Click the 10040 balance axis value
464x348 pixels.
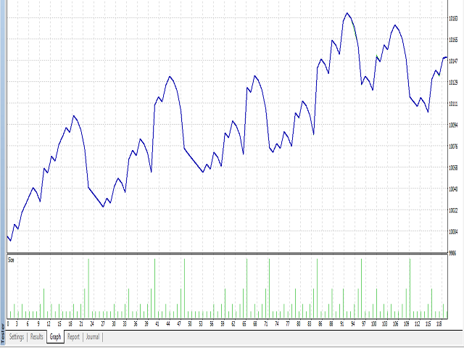coord(453,189)
